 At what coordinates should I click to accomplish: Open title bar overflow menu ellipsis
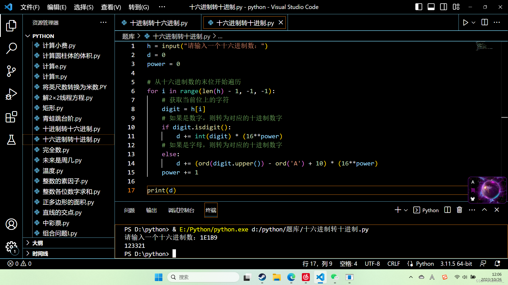(162, 7)
